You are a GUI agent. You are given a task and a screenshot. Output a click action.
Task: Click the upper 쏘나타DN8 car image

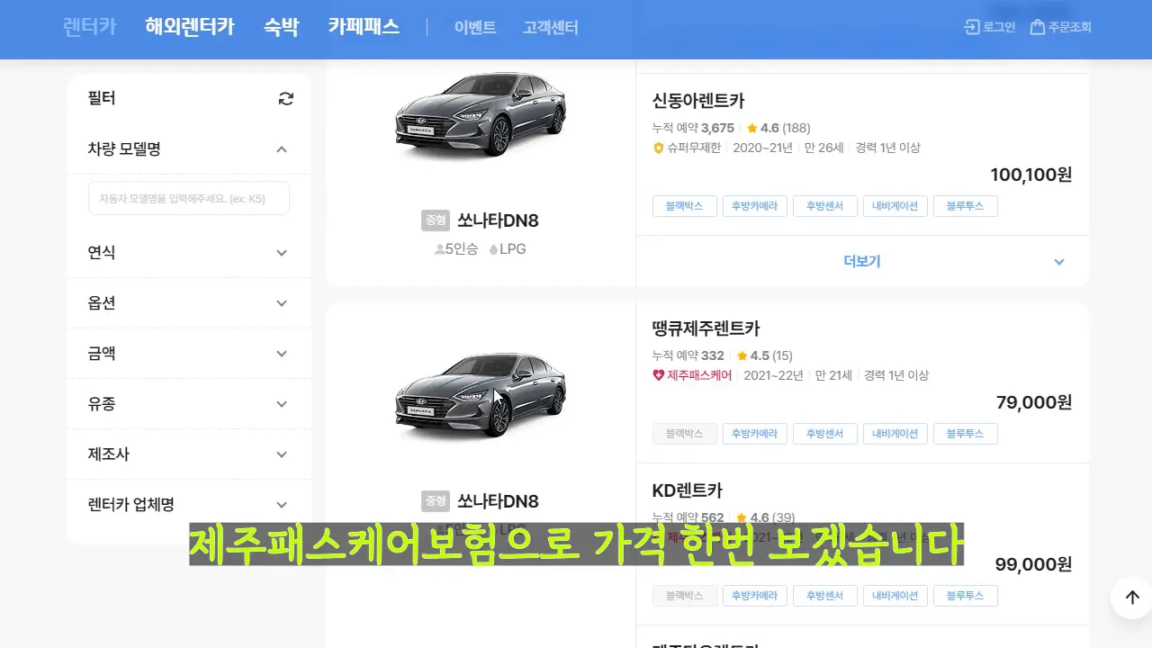(x=481, y=117)
